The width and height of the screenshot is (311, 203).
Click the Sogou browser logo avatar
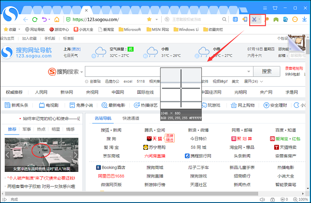pos(10,14)
